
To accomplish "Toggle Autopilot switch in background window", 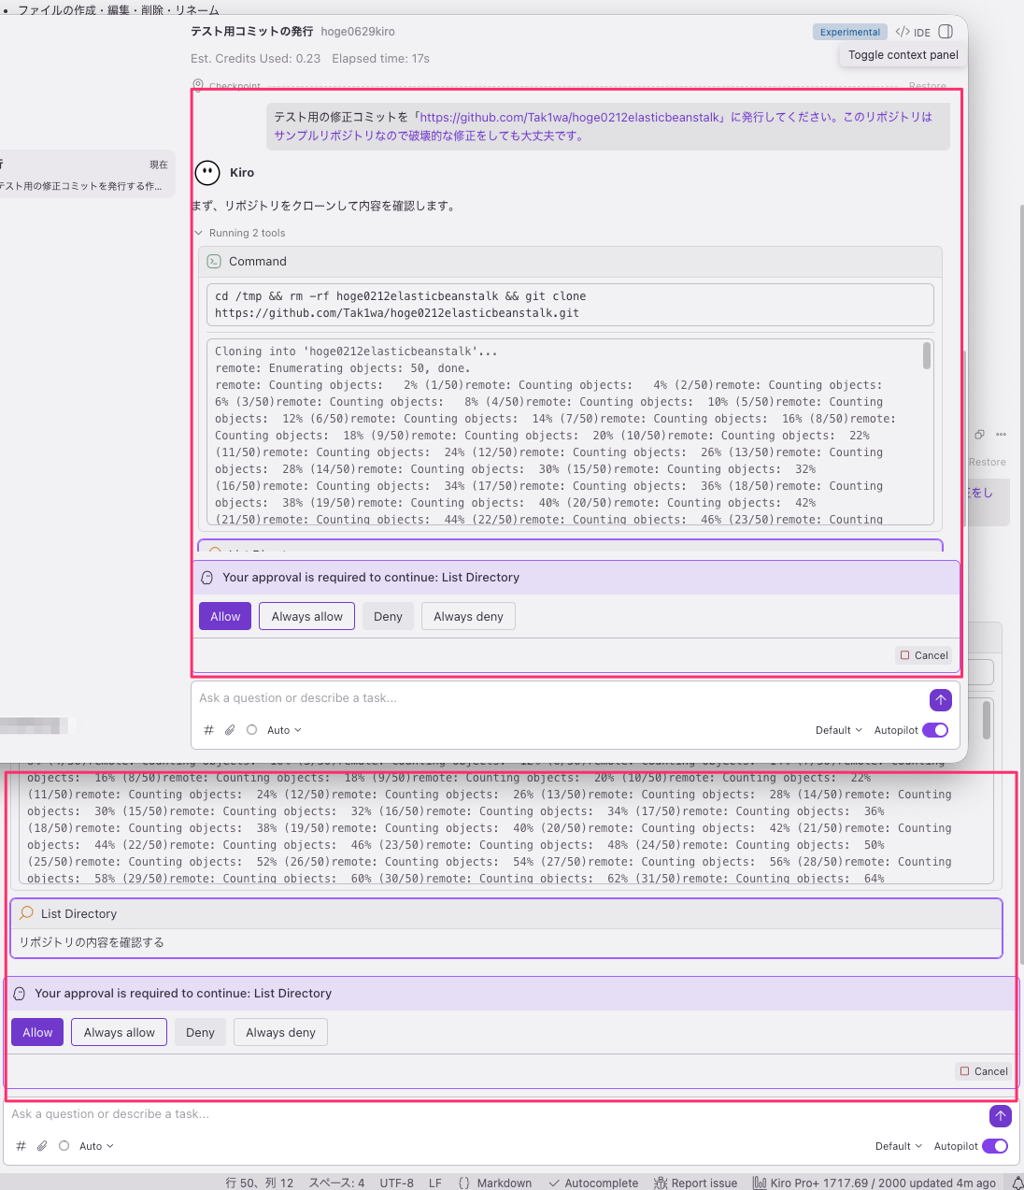I will pos(995,1146).
